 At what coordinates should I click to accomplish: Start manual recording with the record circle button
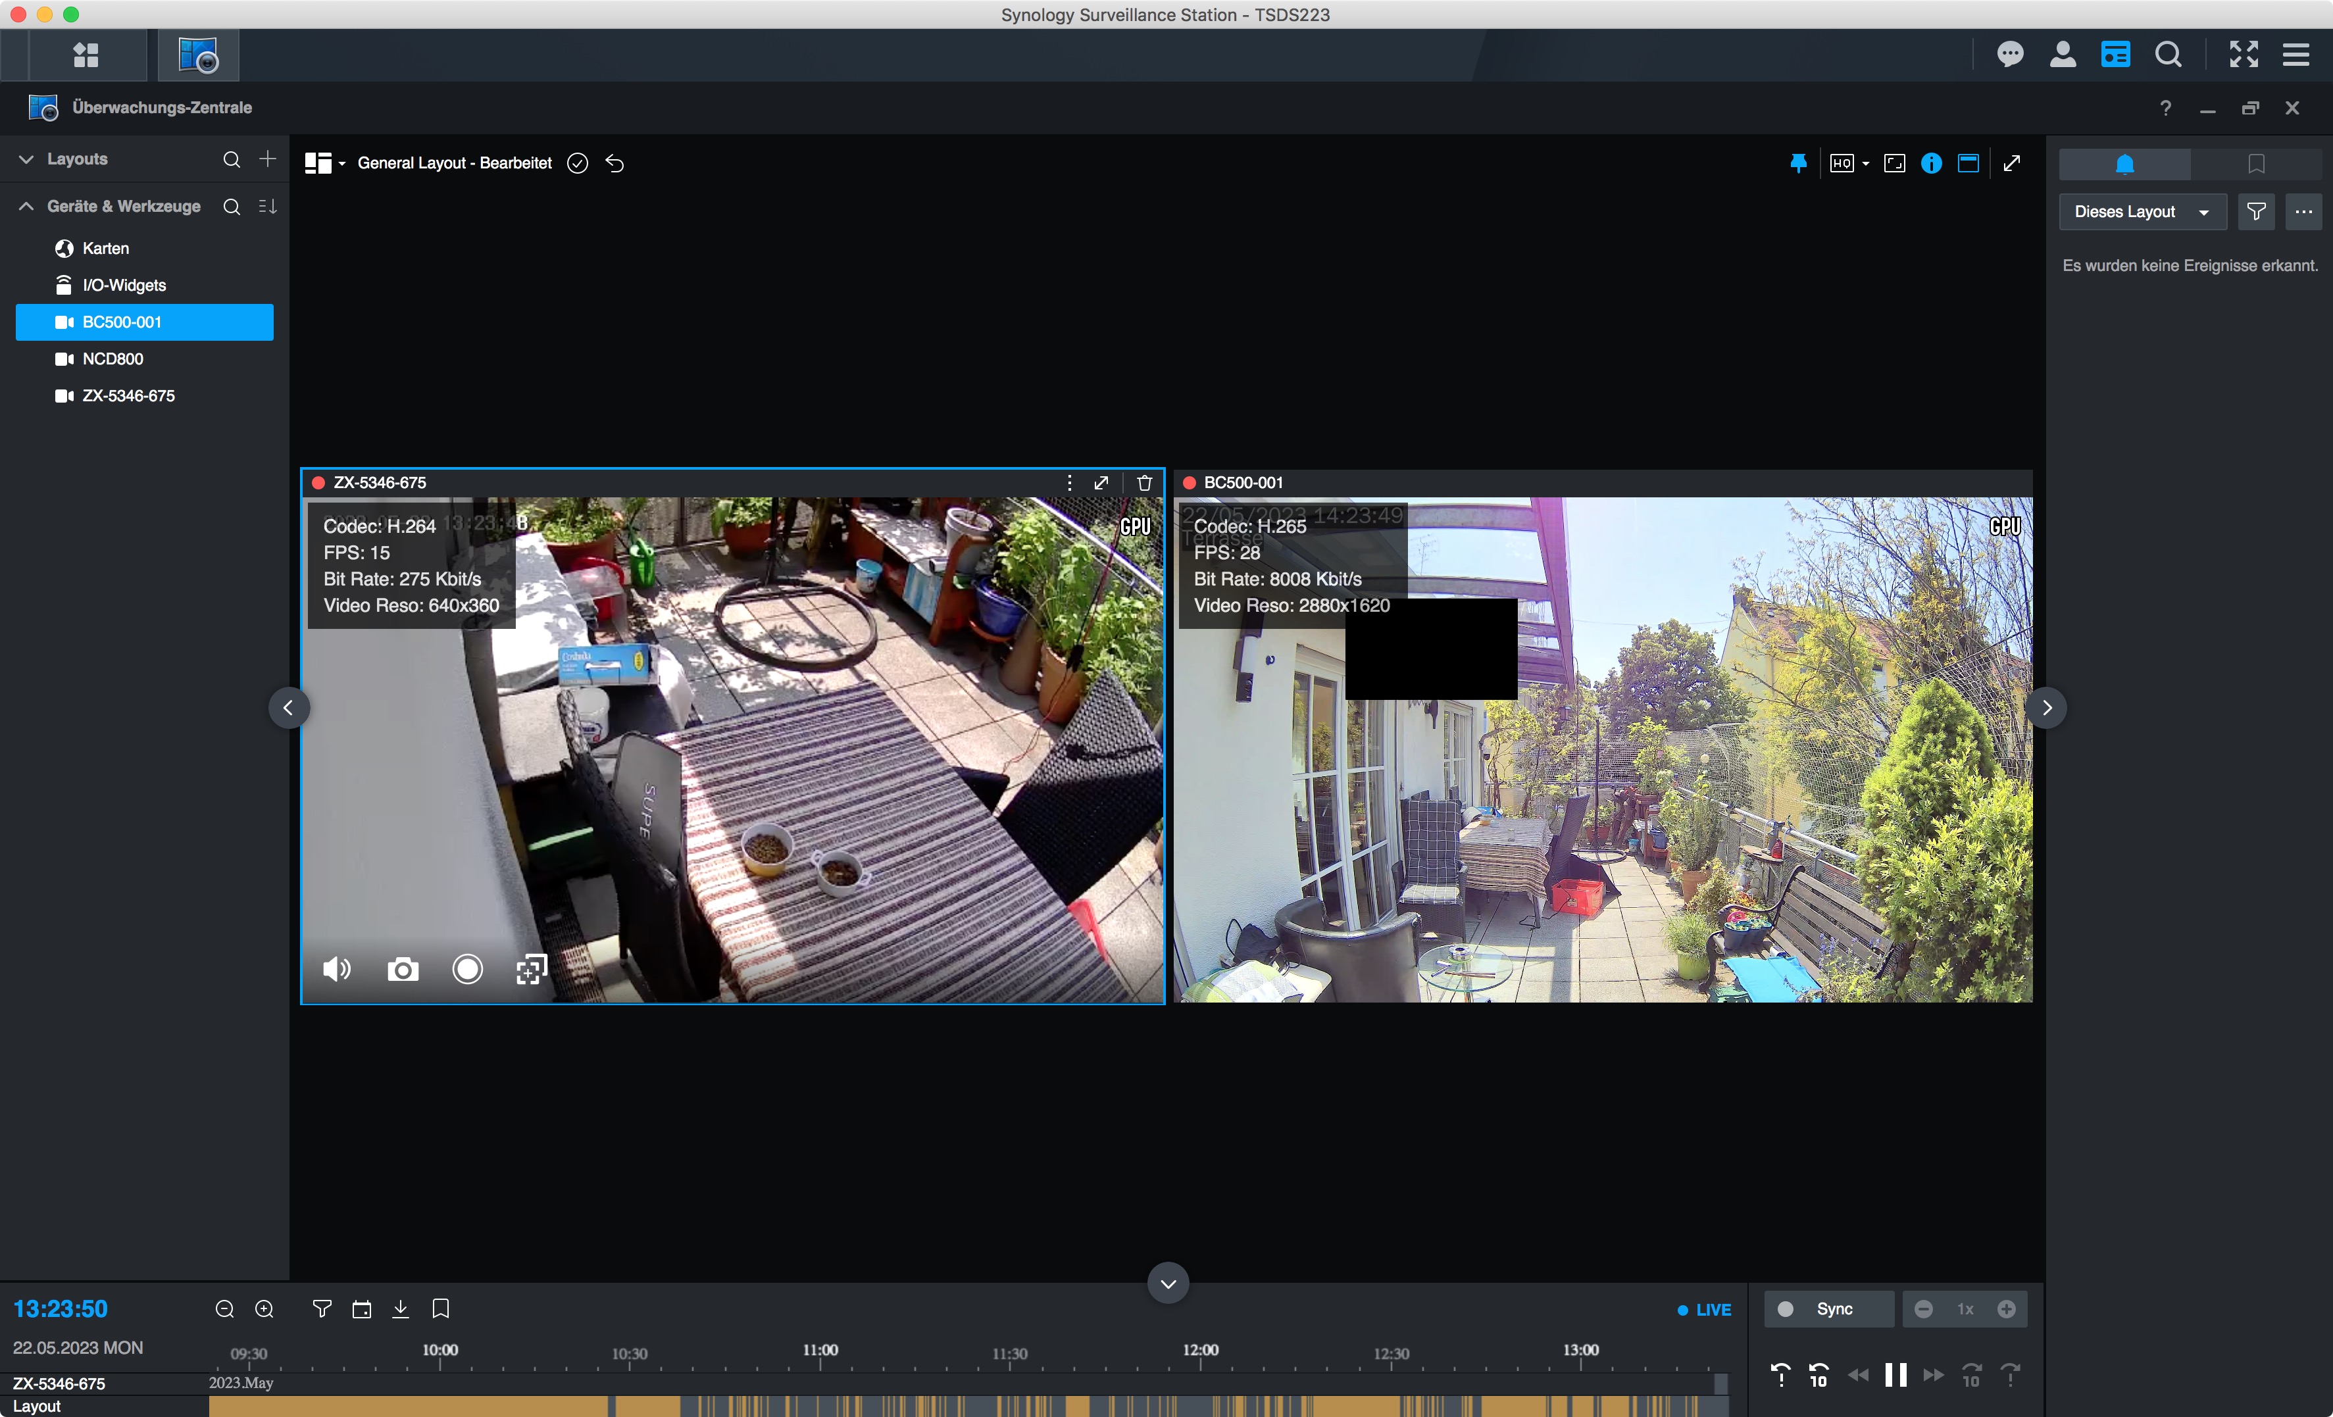tap(466, 969)
